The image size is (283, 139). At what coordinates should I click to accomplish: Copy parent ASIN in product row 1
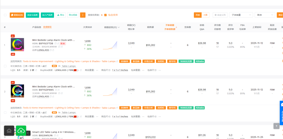(59, 47)
